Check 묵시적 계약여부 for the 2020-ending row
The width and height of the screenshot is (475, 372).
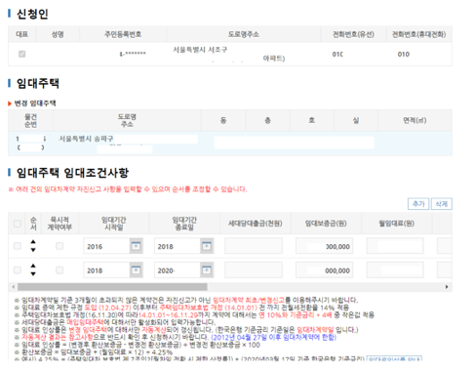click(59, 270)
